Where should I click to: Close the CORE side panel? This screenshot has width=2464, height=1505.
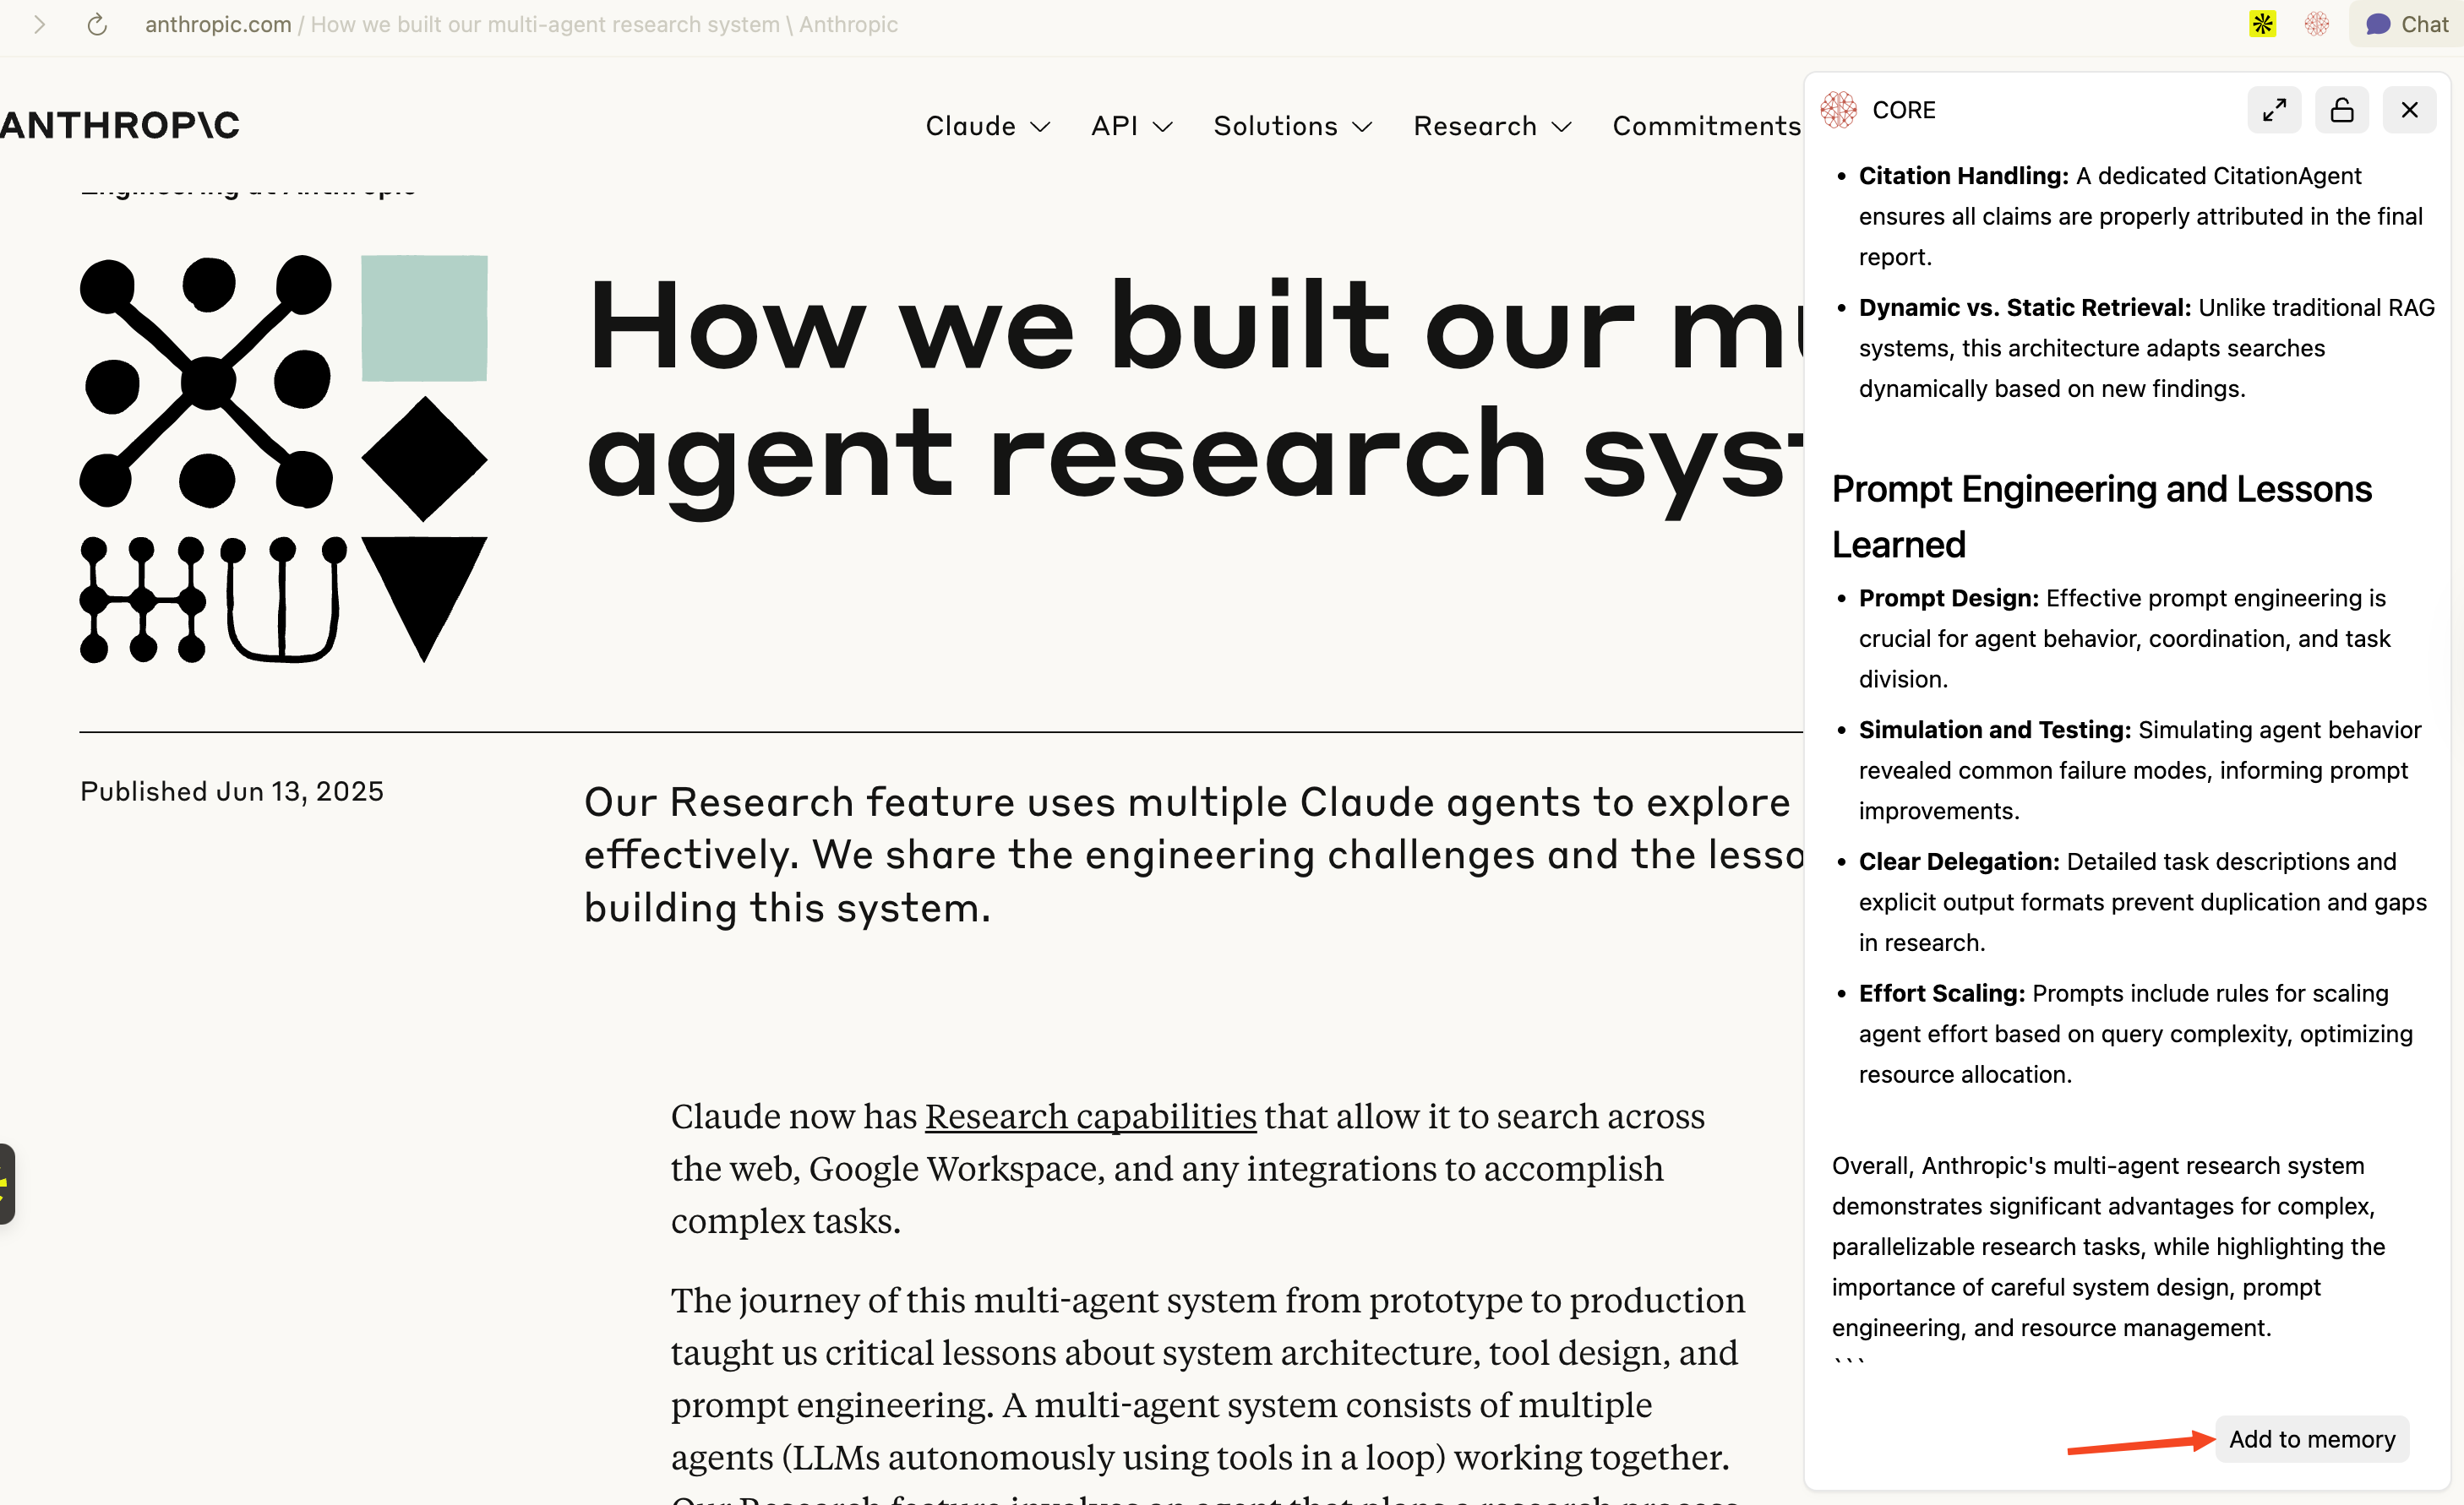point(2409,110)
